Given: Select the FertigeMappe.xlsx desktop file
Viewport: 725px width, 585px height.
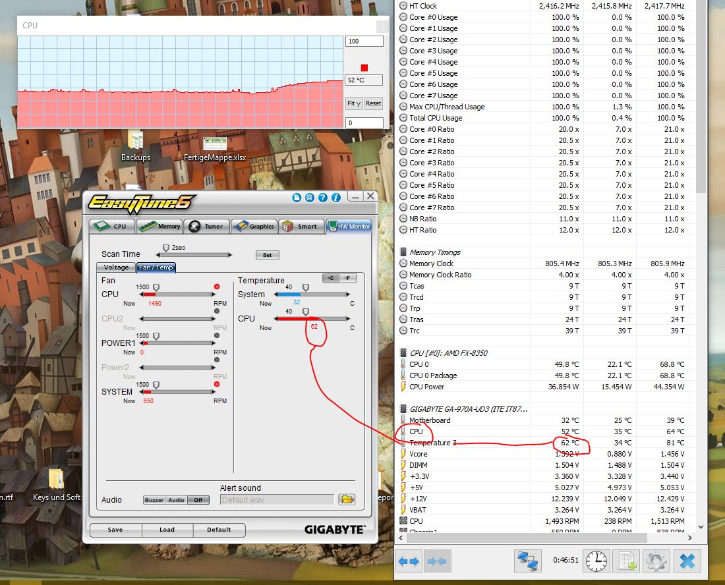Looking at the screenshot, I should 215,149.
